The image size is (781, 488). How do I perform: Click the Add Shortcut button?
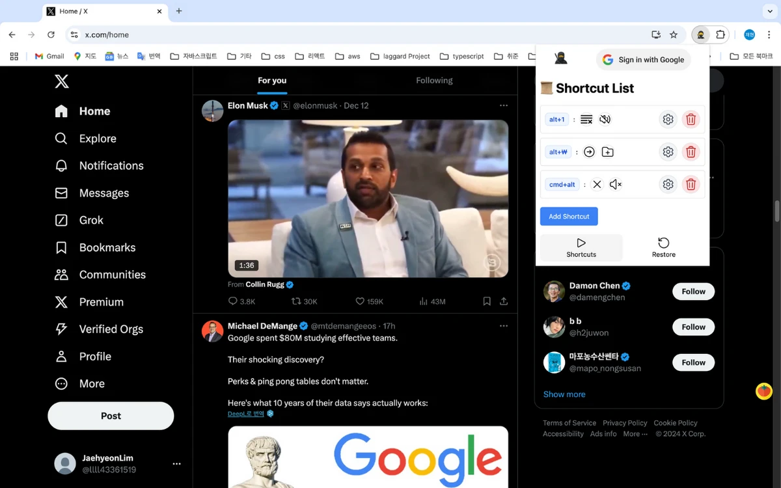pyautogui.click(x=569, y=217)
